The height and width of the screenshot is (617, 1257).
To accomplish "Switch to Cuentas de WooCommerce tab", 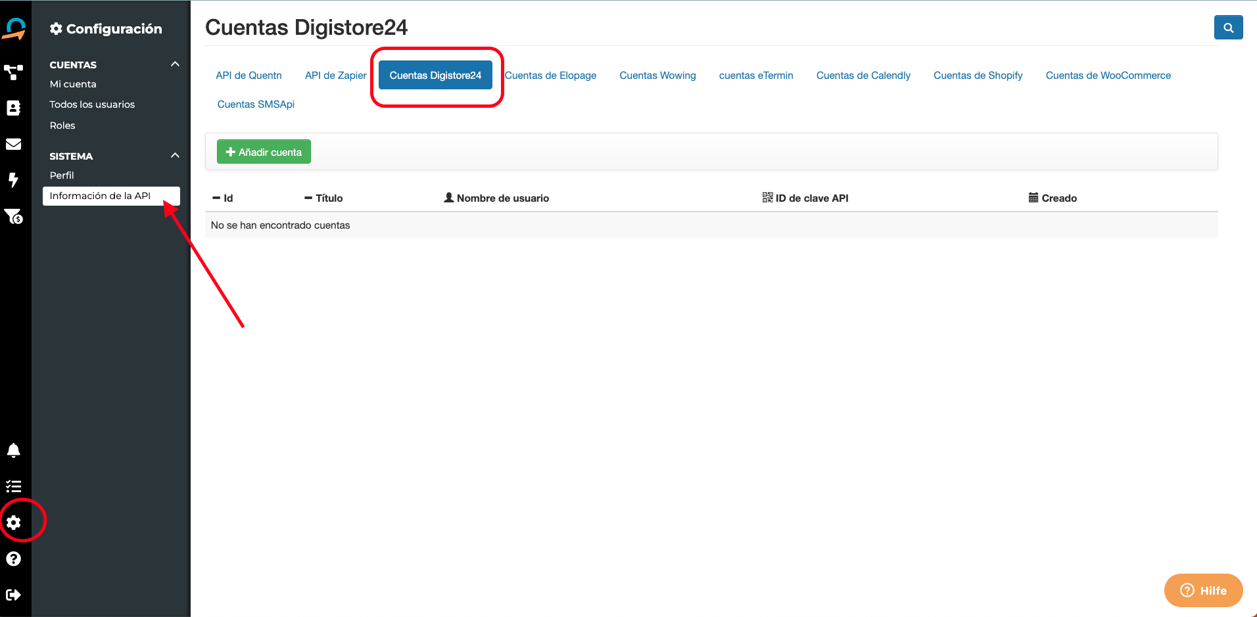I will [1108, 76].
